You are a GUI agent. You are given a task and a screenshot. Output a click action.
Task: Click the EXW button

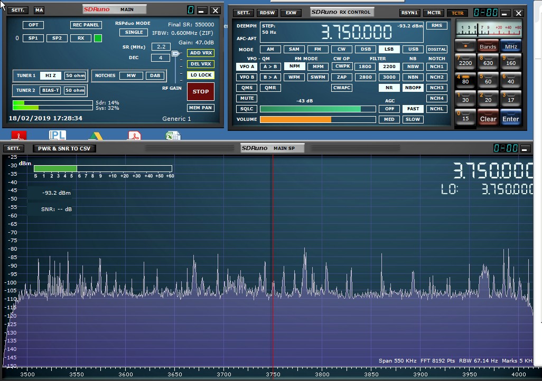coord(291,13)
